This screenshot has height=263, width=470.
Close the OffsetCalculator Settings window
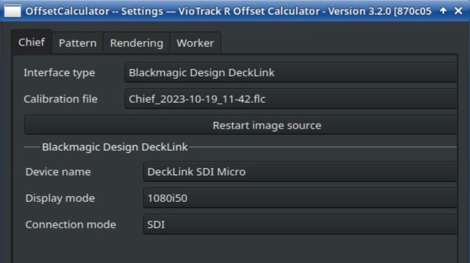(459, 11)
